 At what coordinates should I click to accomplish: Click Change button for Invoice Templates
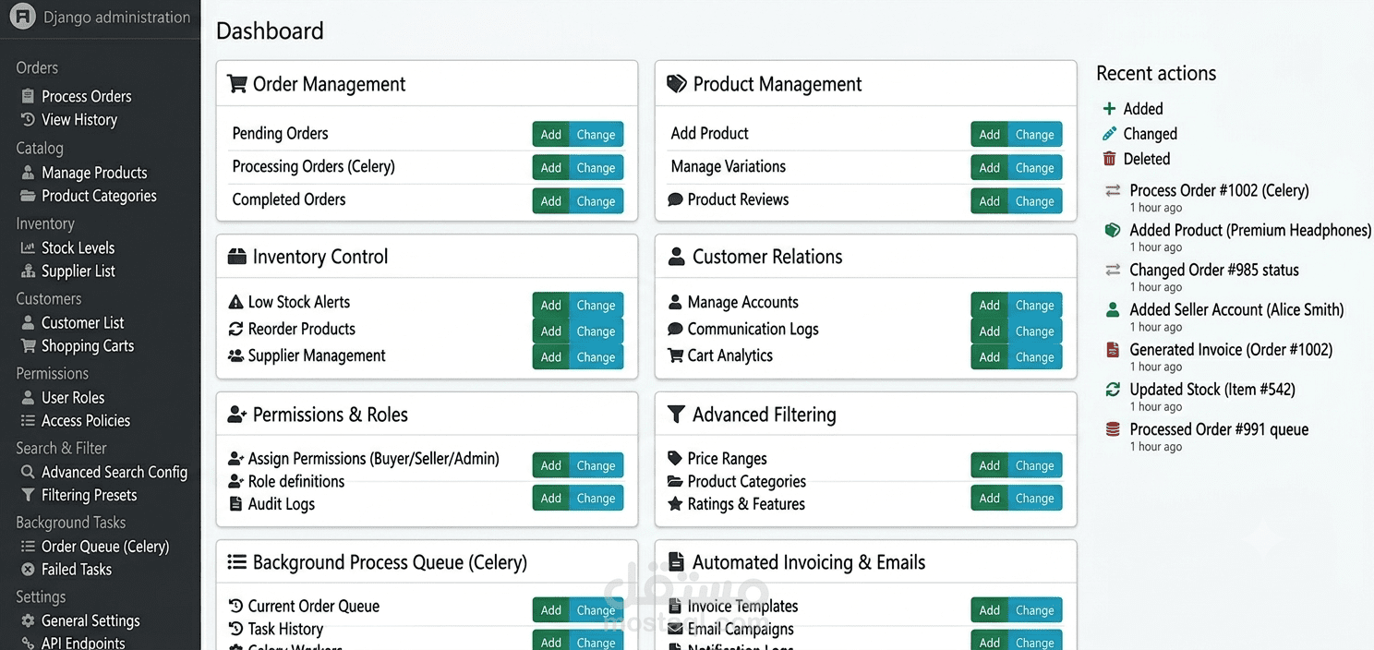click(1034, 609)
